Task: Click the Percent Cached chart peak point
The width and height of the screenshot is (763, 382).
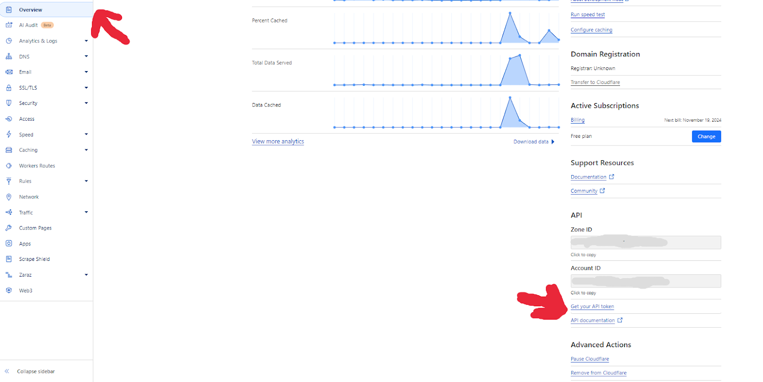Action: pyautogui.click(x=510, y=13)
